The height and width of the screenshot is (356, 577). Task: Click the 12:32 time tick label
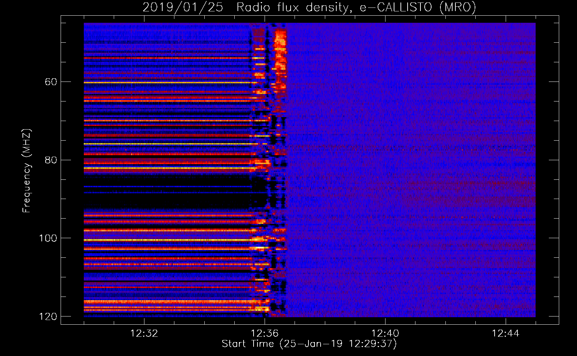tap(144, 334)
